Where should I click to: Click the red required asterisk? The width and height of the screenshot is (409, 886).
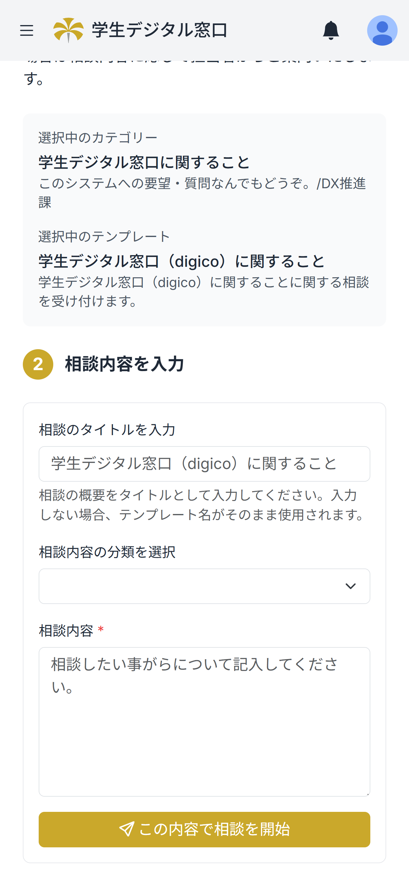pyautogui.click(x=101, y=630)
